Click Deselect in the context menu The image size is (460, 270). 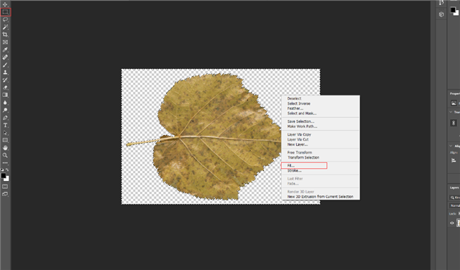tap(294, 98)
